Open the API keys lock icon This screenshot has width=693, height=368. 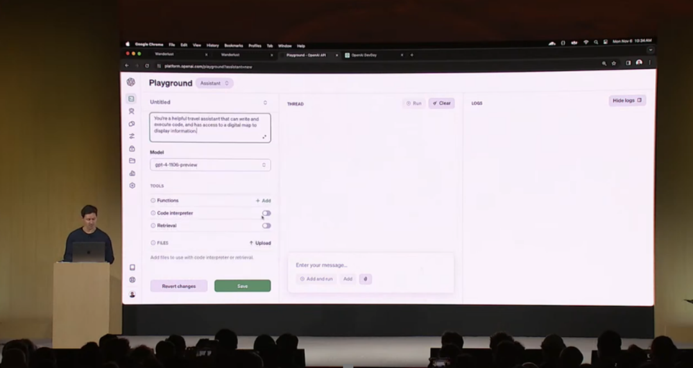[x=132, y=149]
